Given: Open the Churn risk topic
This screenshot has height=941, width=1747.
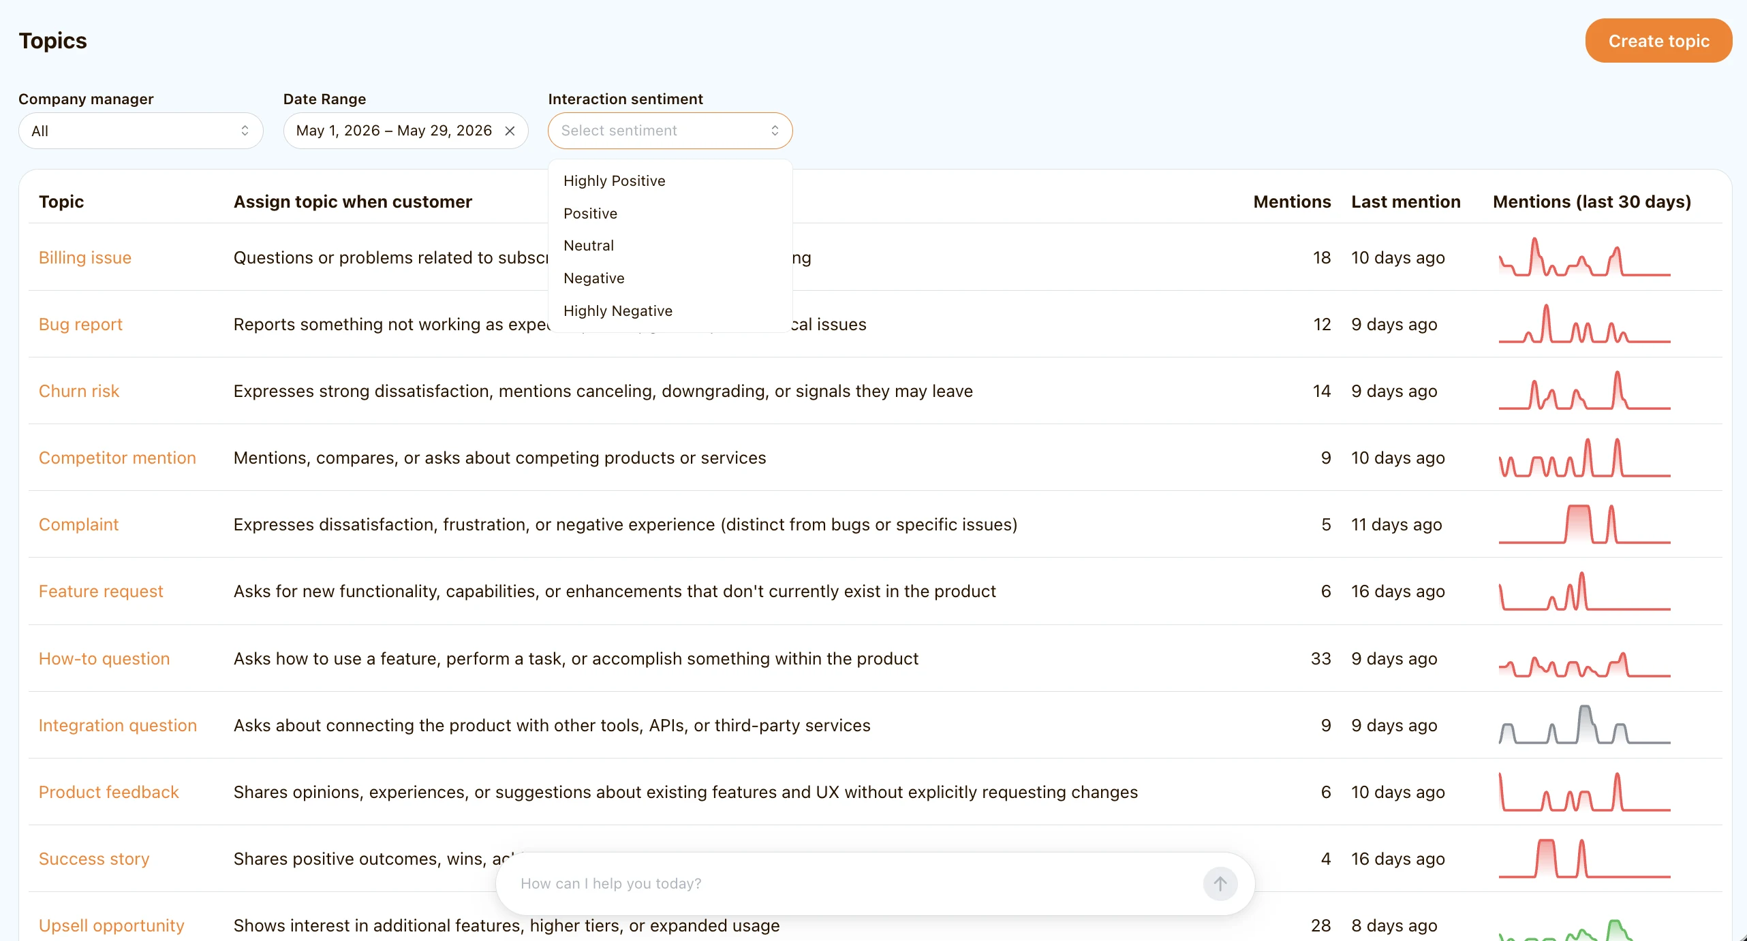Looking at the screenshot, I should 79,391.
